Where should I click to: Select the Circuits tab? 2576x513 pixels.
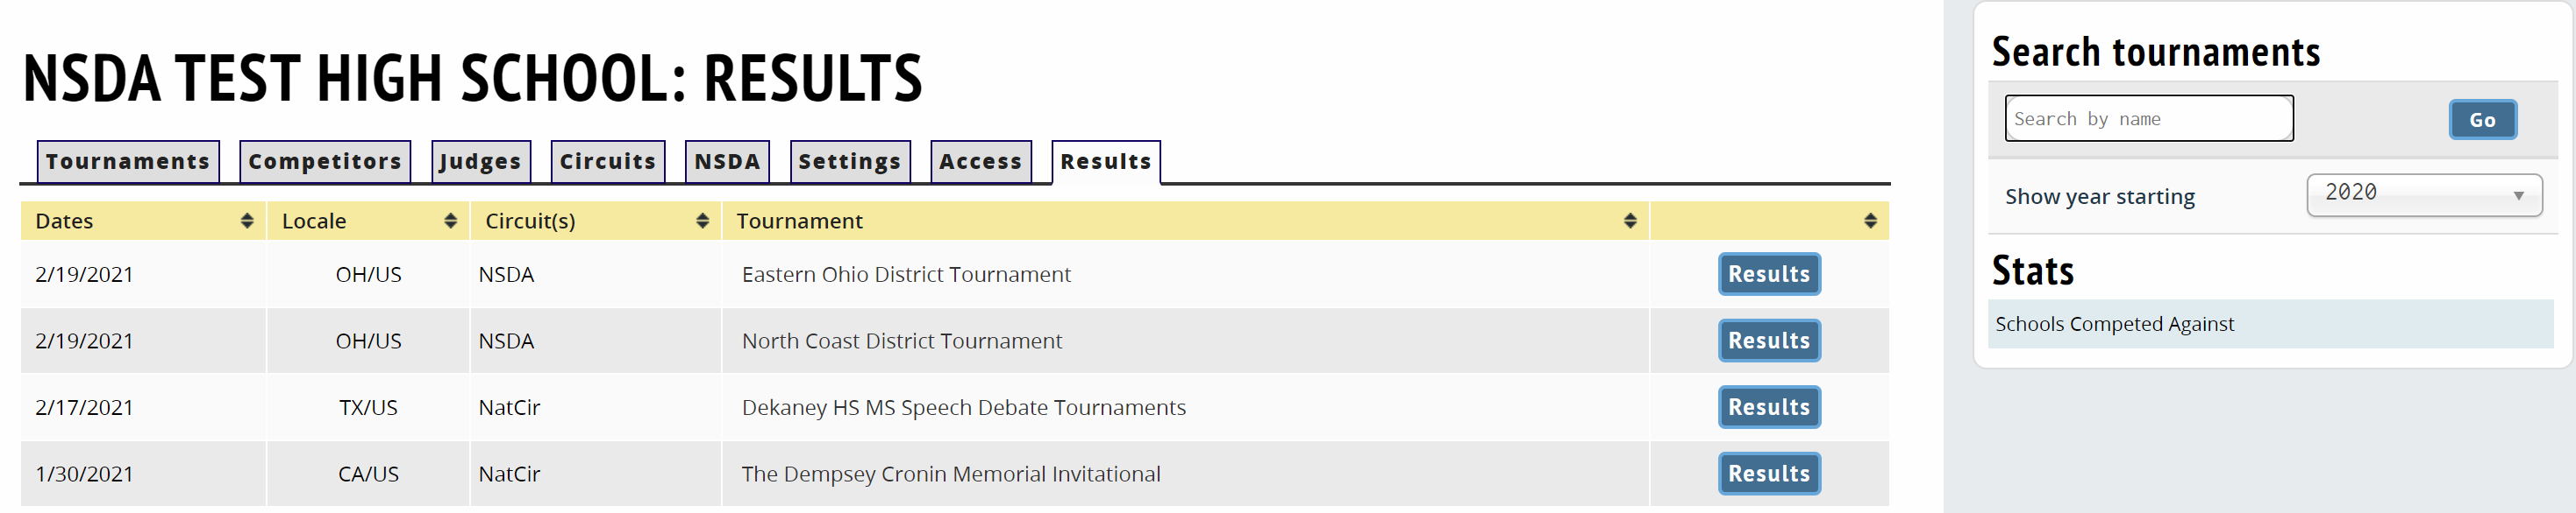coord(607,162)
